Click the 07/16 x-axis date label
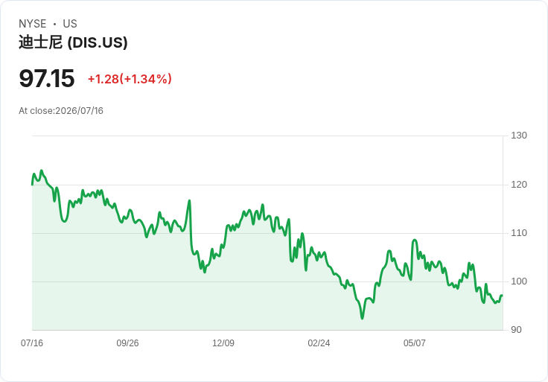The image size is (548, 382). pos(32,343)
